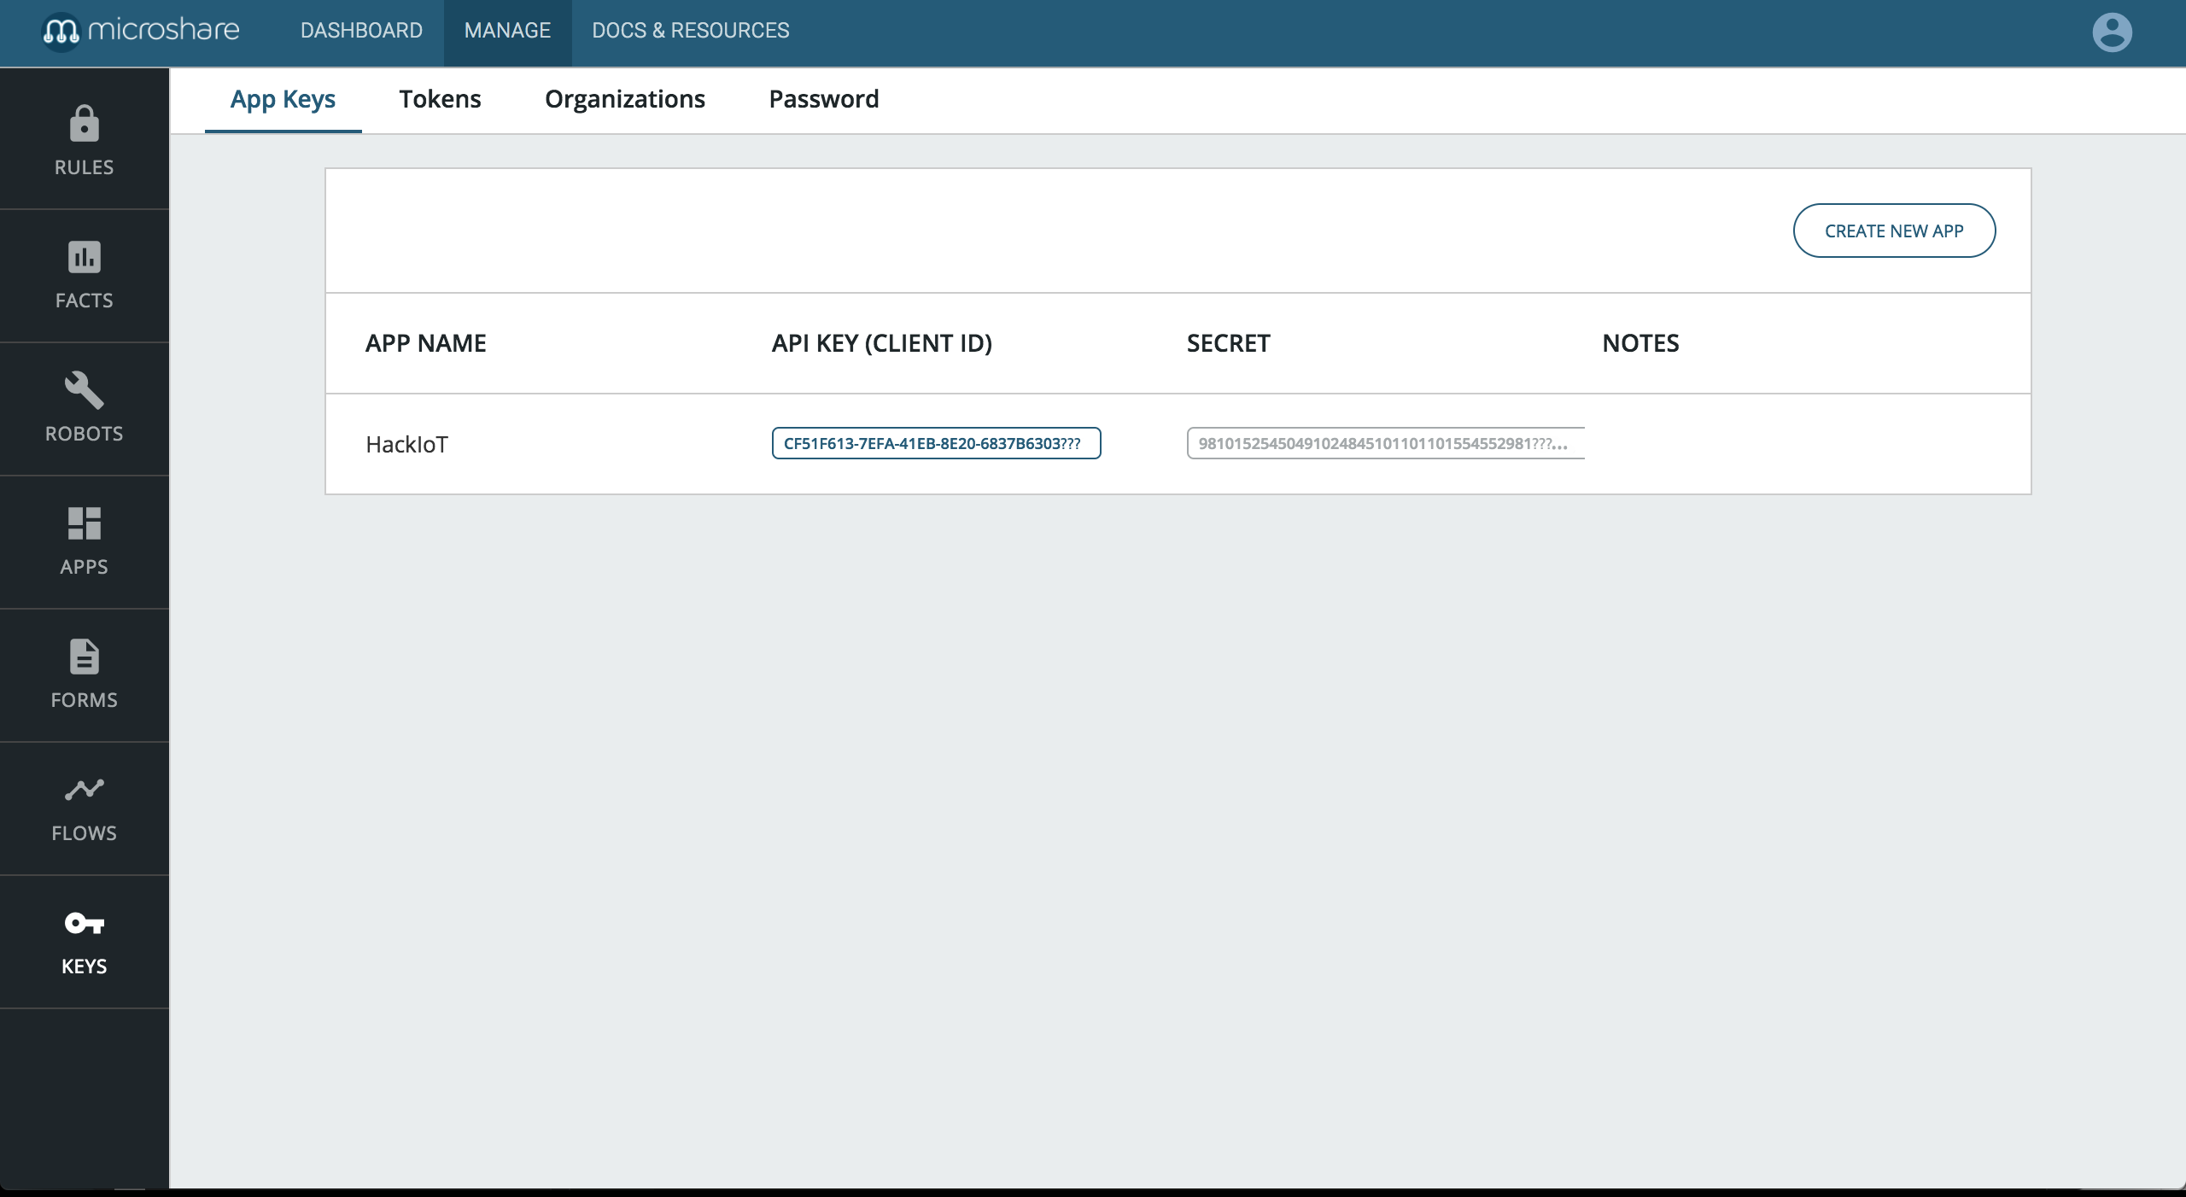Click the microshare logo
Screen dimensions: 2186x1197
pos(142,31)
